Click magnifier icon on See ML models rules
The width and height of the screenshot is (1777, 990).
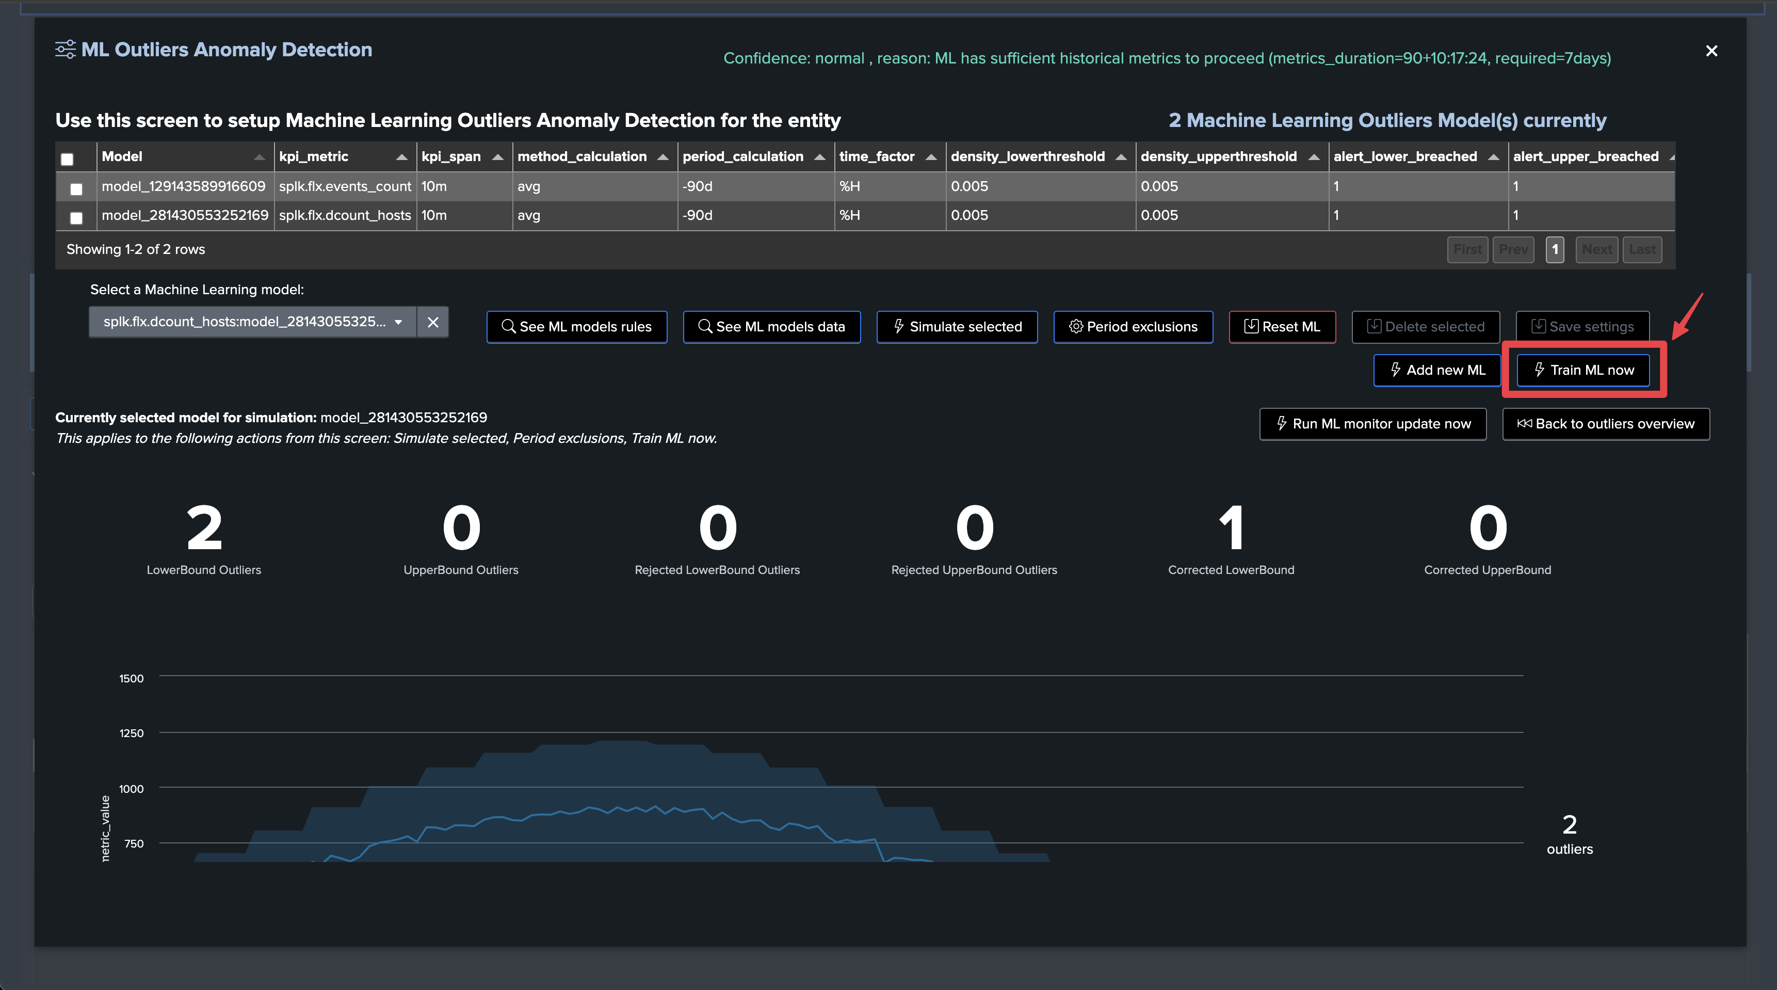click(x=508, y=326)
